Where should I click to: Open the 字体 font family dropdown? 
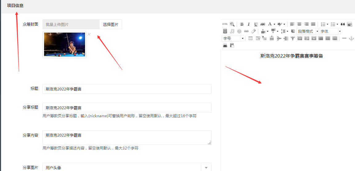click(x=330, y=31)
